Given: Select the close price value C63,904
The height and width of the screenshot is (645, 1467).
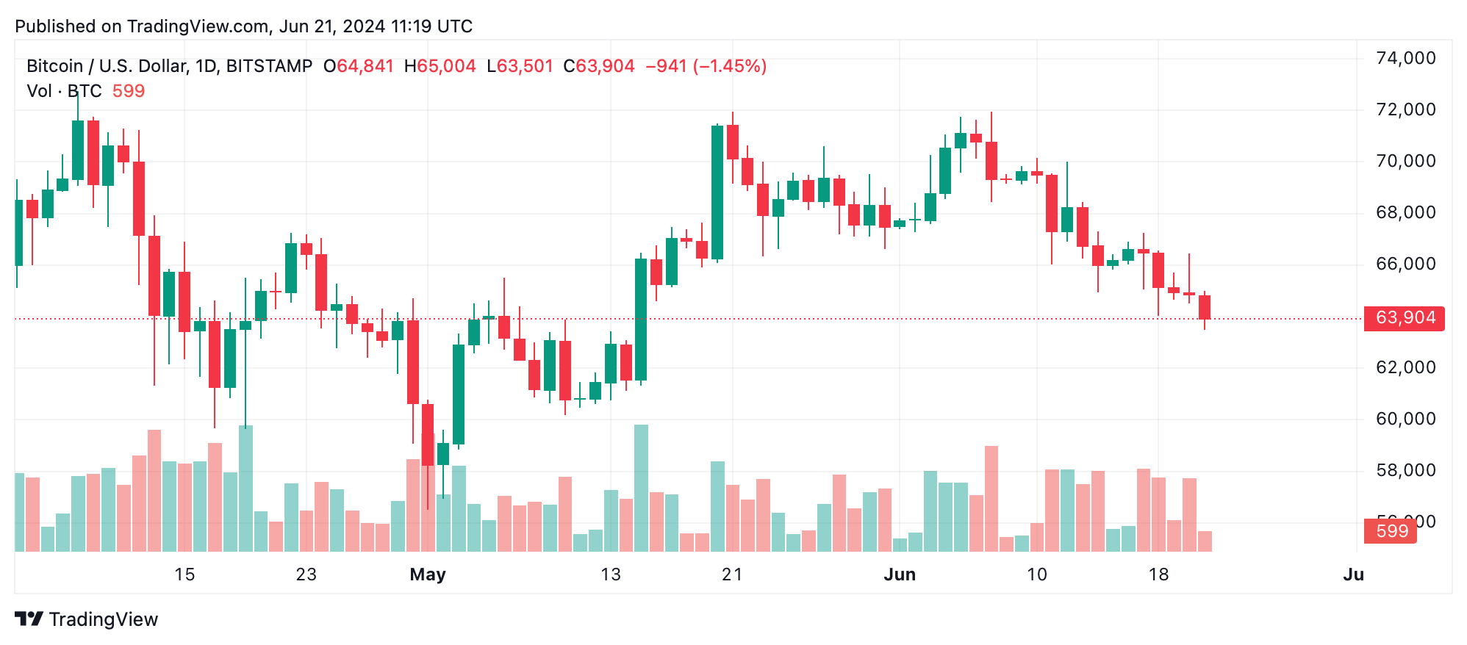Looking at the screenshot, I should (x=598, y=66).
